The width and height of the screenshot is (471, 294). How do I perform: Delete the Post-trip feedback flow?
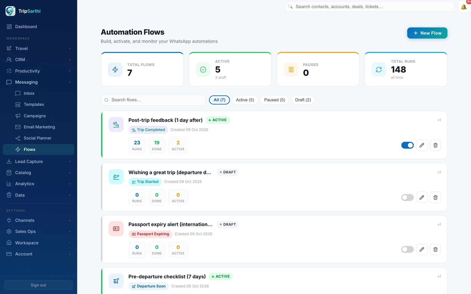point(435,145)
